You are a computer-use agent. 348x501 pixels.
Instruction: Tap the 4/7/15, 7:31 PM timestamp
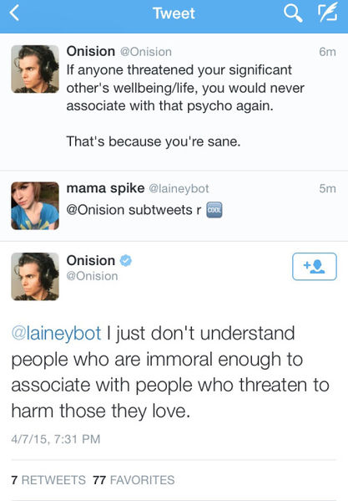(x=56, y=439)
